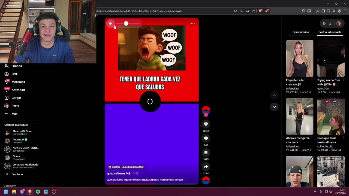The image size is (349, 196).
Task: Open options for 'Etiqueten a la creadora' video
Action: (x=312, y=80)
